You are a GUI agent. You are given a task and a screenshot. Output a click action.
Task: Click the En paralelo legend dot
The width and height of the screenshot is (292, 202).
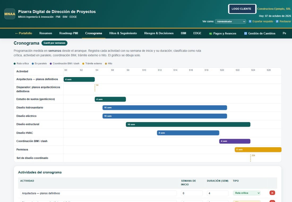pos(33,64)
